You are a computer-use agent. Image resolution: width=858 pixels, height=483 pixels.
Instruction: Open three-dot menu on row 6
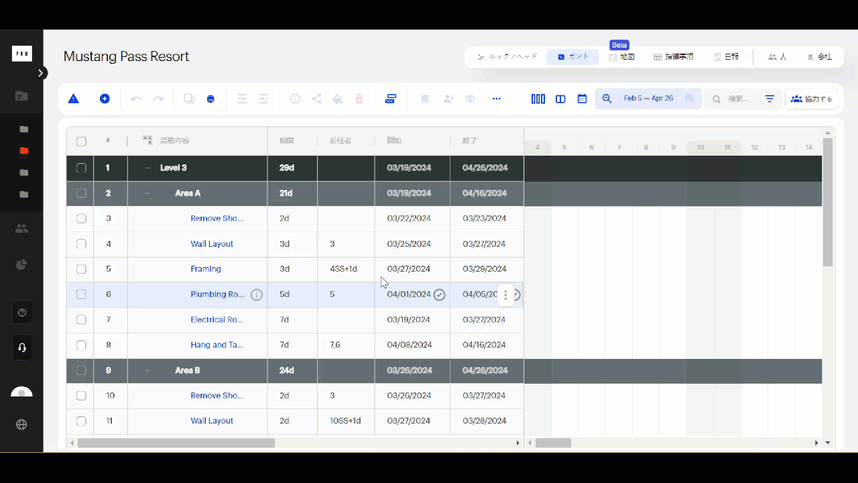pyautogui.click(x=505, y=294)
